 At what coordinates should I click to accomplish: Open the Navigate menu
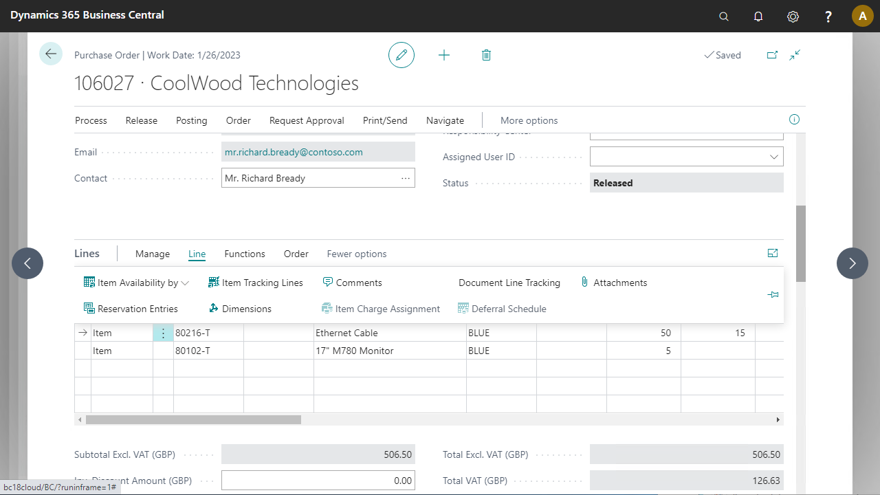pos(445,120)
